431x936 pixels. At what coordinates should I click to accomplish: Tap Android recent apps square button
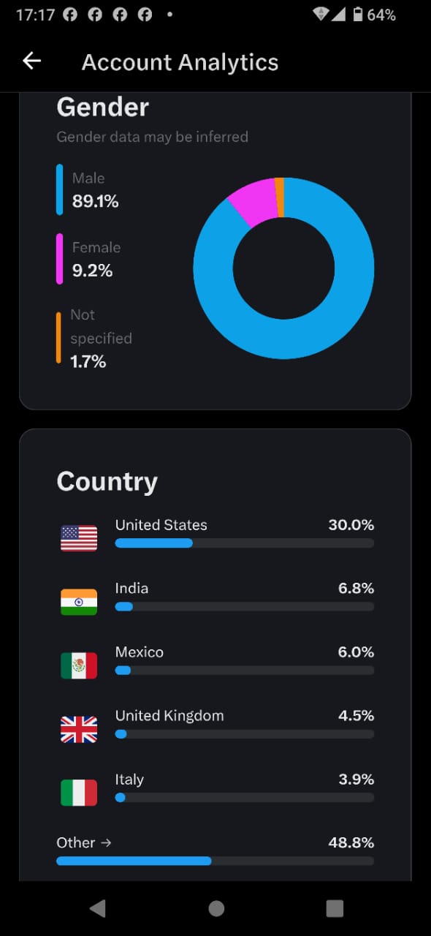tap(335, 908)
